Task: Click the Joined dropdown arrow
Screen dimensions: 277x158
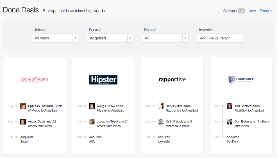Action: pyautogui.click(x=75, y=38)
